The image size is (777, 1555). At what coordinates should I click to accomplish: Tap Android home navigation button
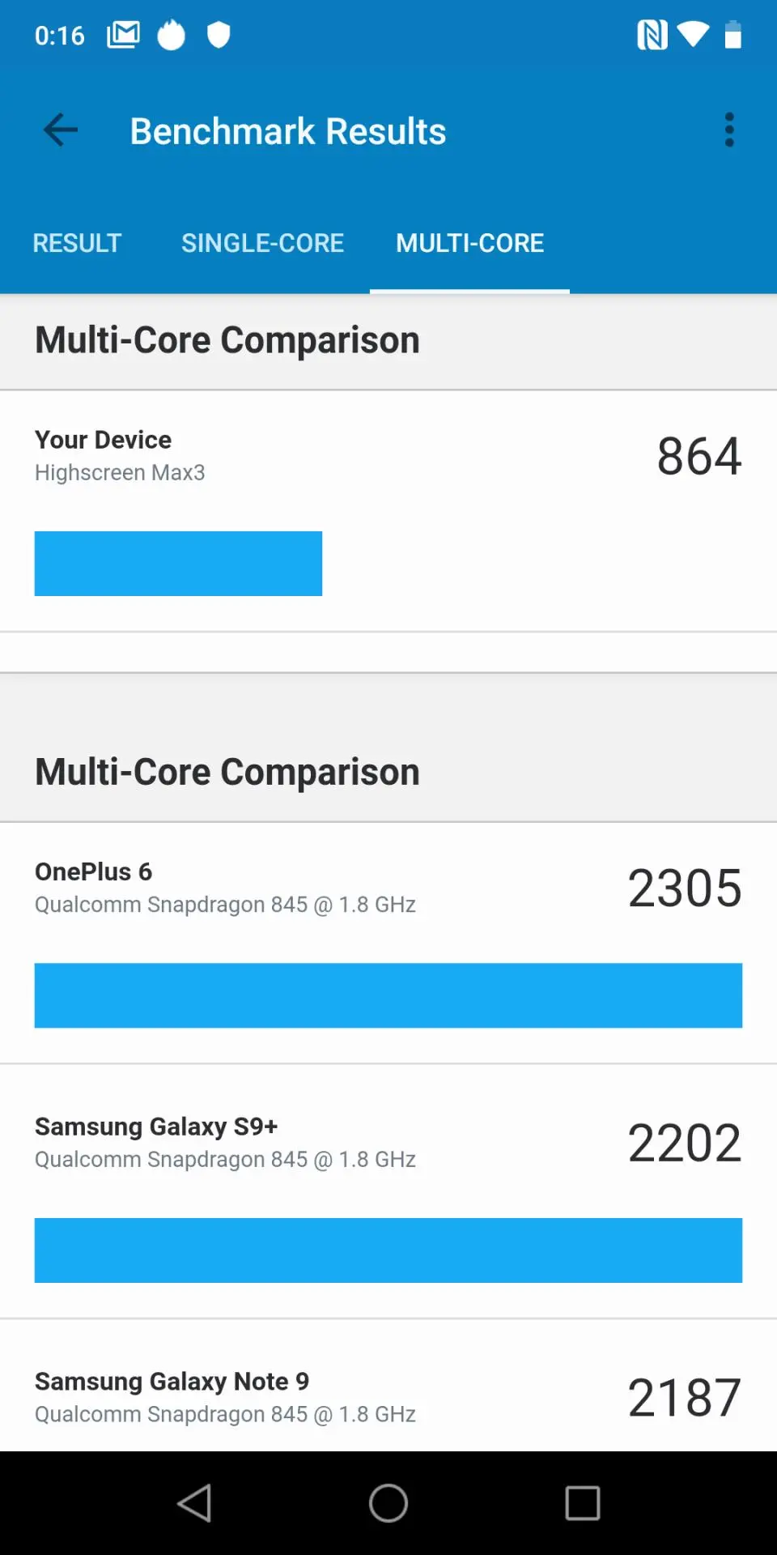click(388, 1503)
